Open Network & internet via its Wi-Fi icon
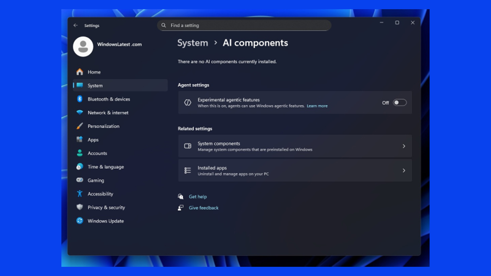Viewport: 491px width, 276px height. click(80, 112)
